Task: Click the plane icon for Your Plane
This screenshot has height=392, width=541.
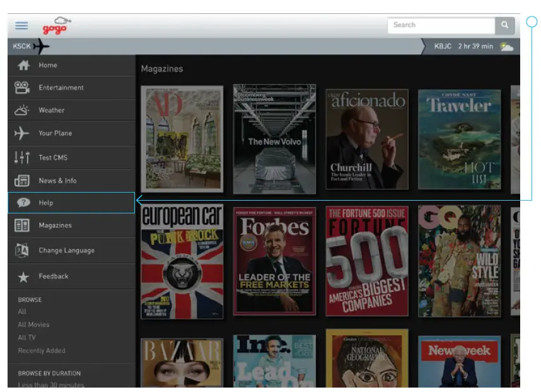Action: click(x=21, y=133)
